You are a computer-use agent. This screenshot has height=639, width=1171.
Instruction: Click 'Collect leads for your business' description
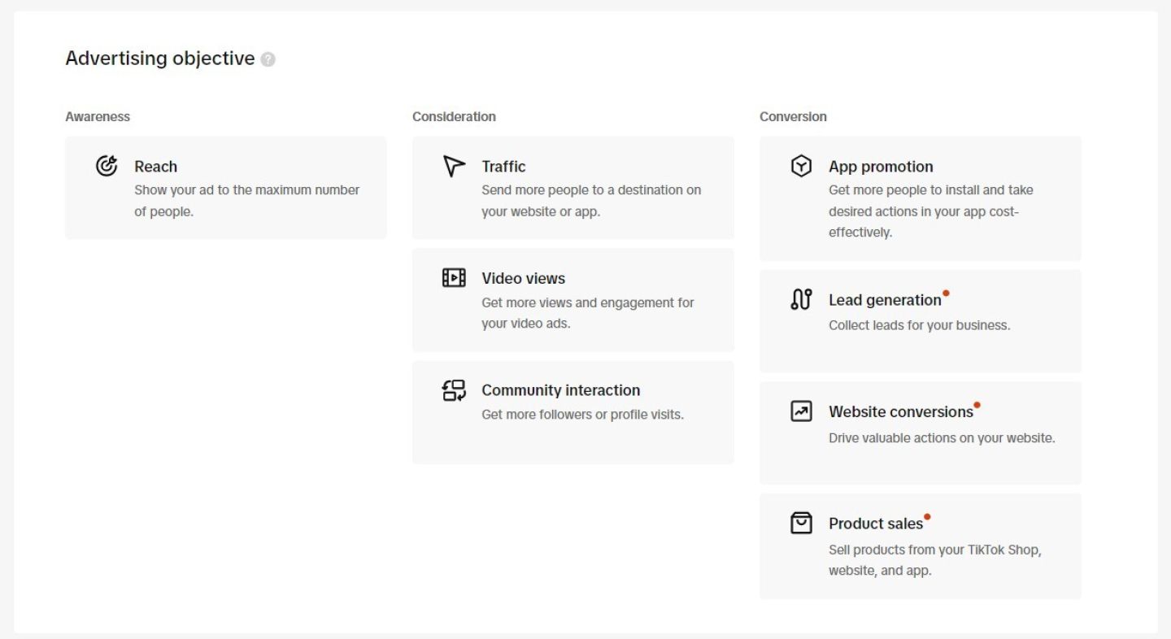click(919, 325)
